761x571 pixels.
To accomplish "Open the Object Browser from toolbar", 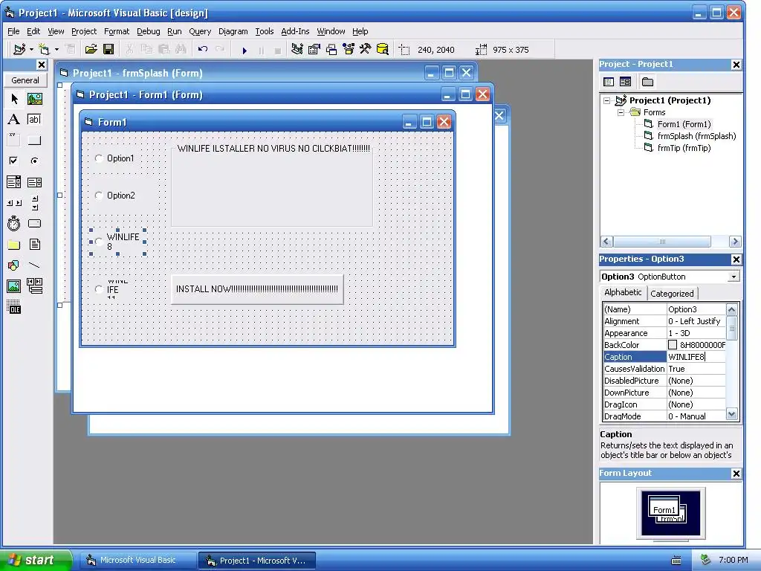I will click(x=349, y=49).
